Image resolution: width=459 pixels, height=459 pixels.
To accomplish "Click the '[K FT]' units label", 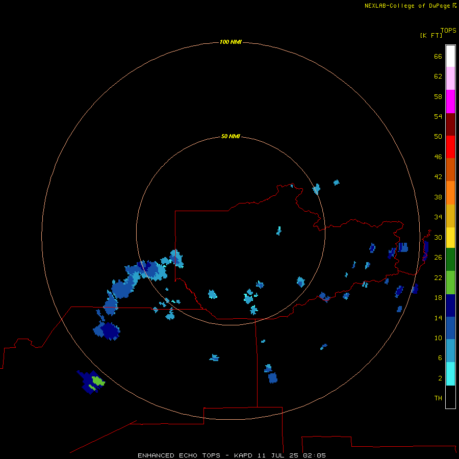I will [431, 36].
